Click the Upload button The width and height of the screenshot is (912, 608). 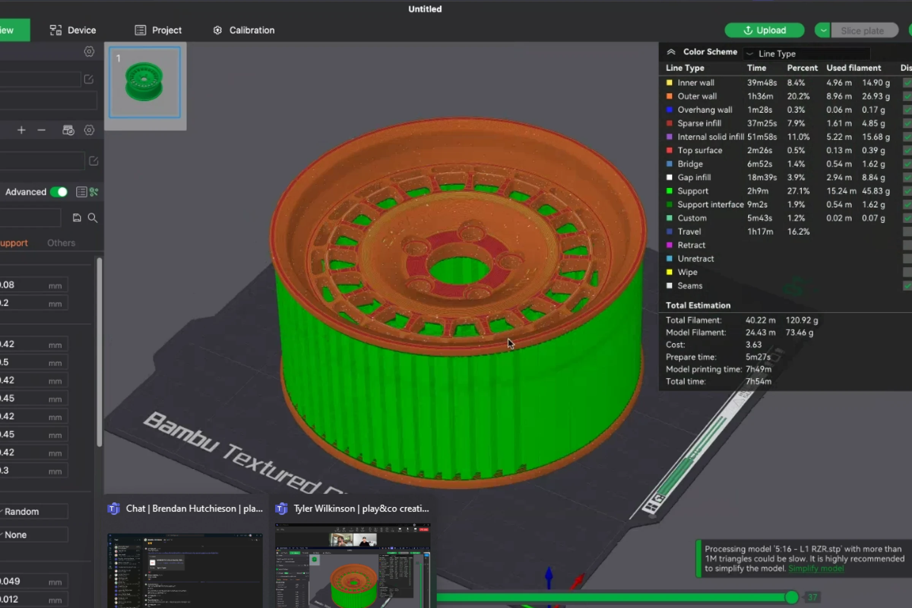(764, 30)
